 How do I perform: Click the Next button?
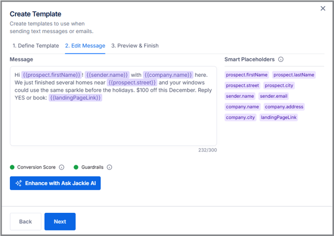(x=60, y=222)
